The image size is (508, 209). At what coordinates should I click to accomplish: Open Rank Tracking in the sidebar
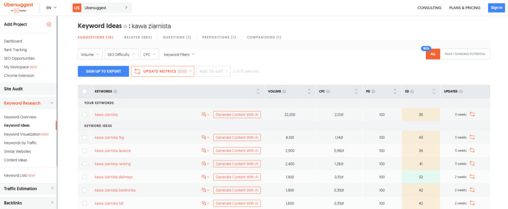[15, 50]
